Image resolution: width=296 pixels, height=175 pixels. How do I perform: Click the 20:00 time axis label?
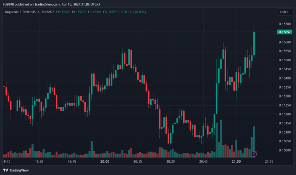click(x=105, y=162)
